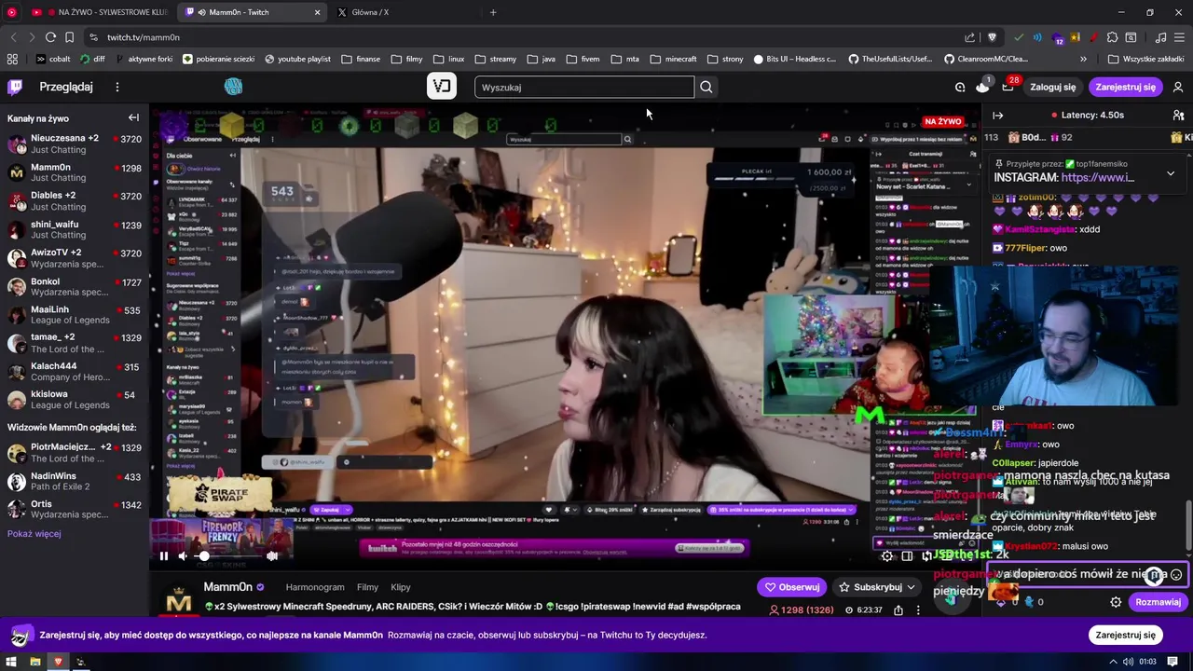Open the Prime loot crown icon
The height and width of the screenshot is (671, 1193).
coord(982,87)
